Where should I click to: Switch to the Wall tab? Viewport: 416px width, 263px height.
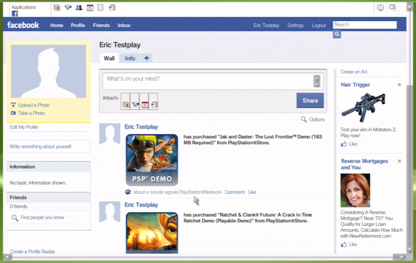tap(109, 58)
